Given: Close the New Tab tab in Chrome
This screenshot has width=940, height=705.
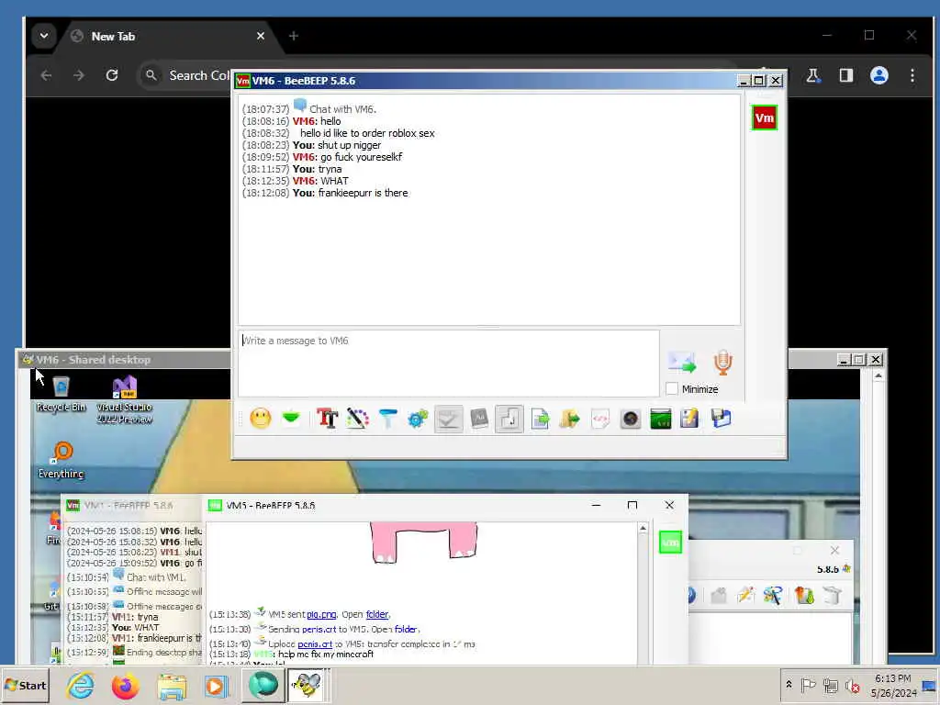Looking at the screenshot, I should (260, 36).
